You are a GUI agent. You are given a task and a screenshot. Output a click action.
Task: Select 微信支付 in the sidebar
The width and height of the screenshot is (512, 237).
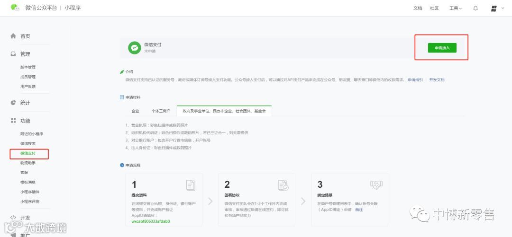[28, 153]
